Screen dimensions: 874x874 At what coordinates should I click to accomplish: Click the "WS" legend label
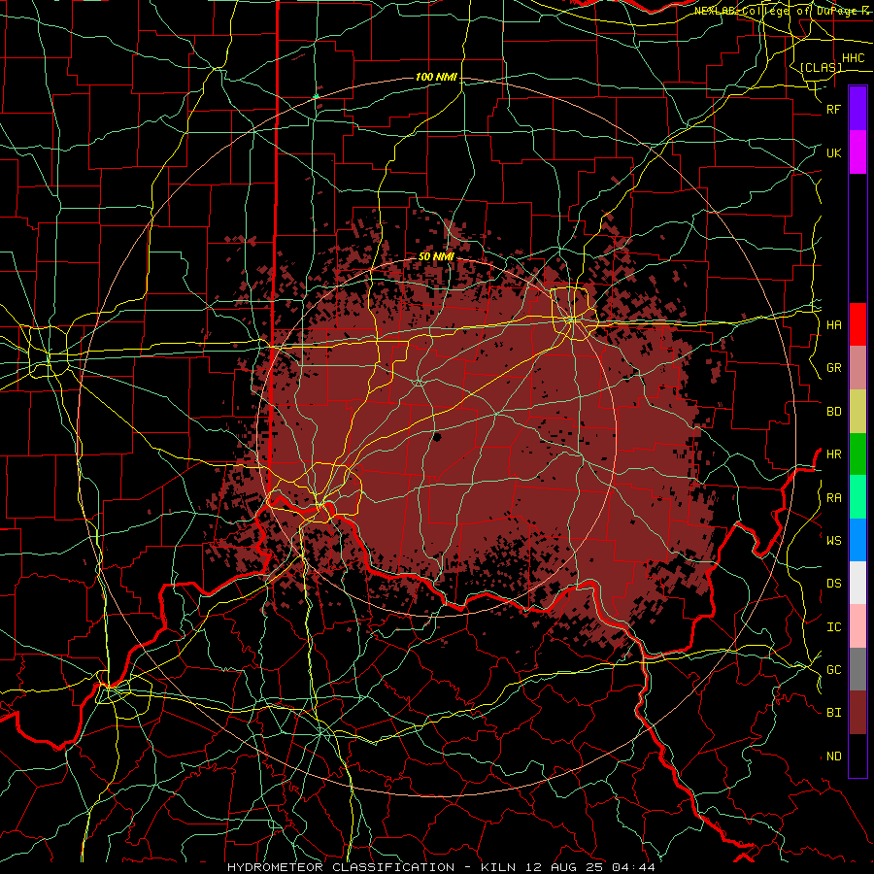tap(833, 540)
